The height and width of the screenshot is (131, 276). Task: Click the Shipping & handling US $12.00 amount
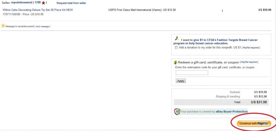[x=260, y=96]
